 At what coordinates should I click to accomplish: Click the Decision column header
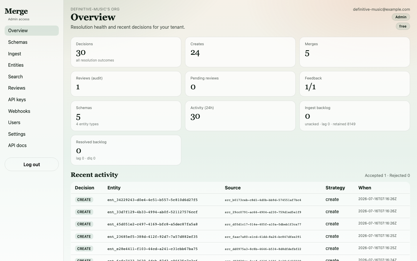85,188
